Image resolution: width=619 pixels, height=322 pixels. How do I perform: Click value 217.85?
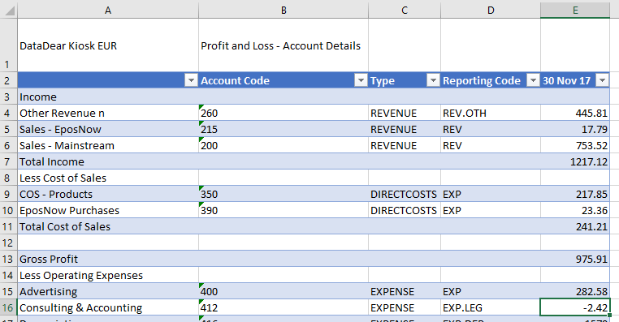(x=575, y=195)
